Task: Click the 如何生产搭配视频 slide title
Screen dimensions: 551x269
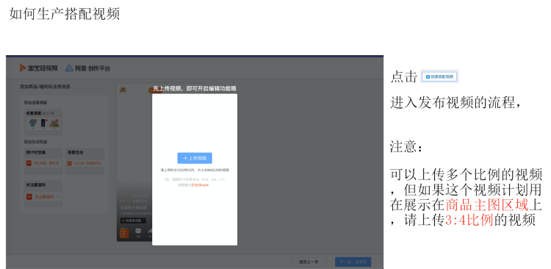Action: click(x=65, y=13)
